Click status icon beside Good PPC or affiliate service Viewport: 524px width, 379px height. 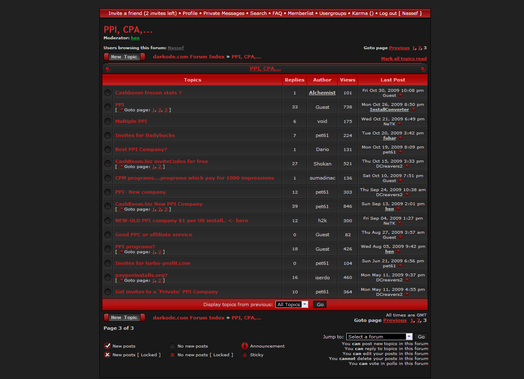108,235
